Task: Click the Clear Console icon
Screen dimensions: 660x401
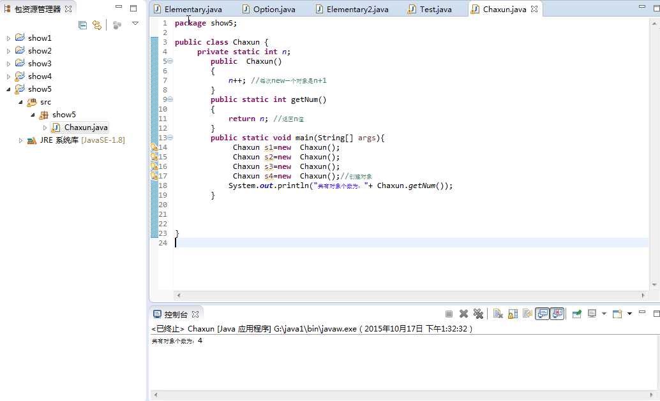Action: tap(498, 314)
